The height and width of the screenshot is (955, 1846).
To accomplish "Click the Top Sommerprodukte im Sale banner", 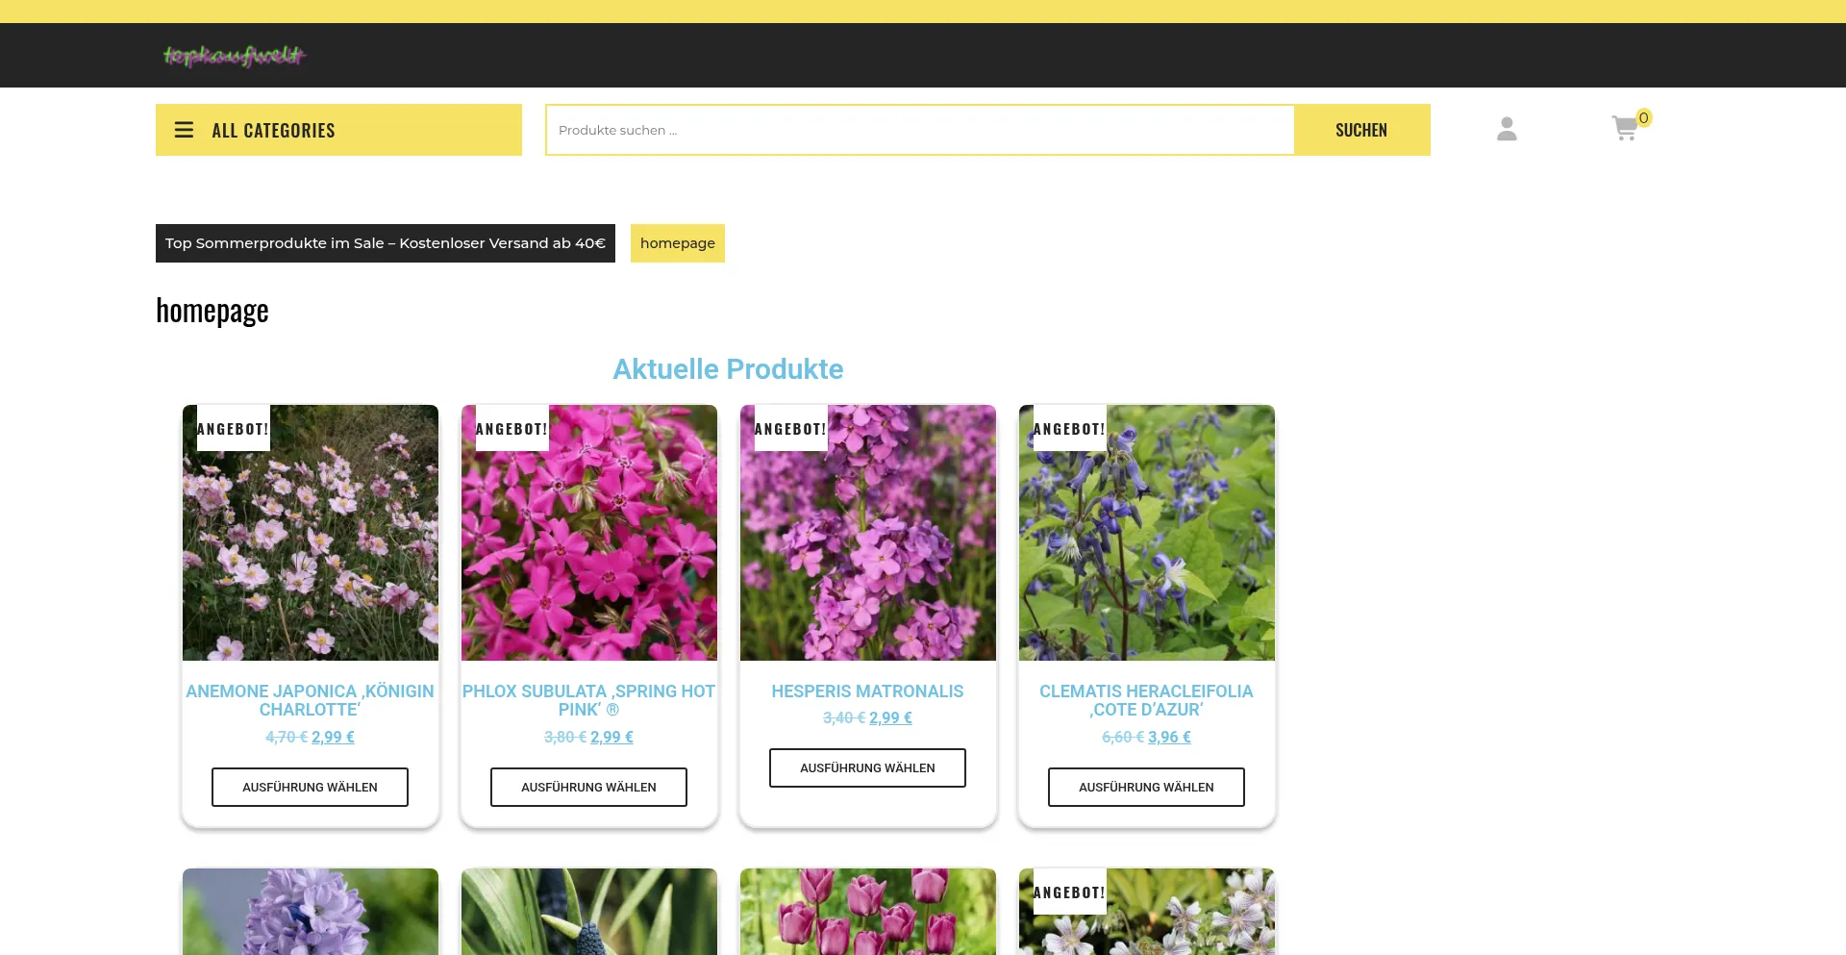I will click(386, 243).
